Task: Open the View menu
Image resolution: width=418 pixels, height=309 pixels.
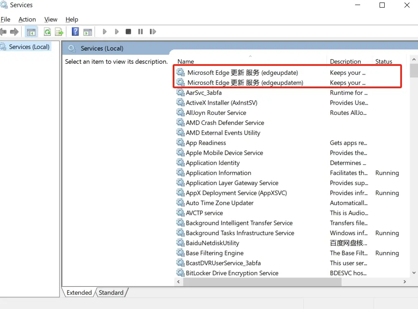Action: pyautogui.click(x=51, y=19)
